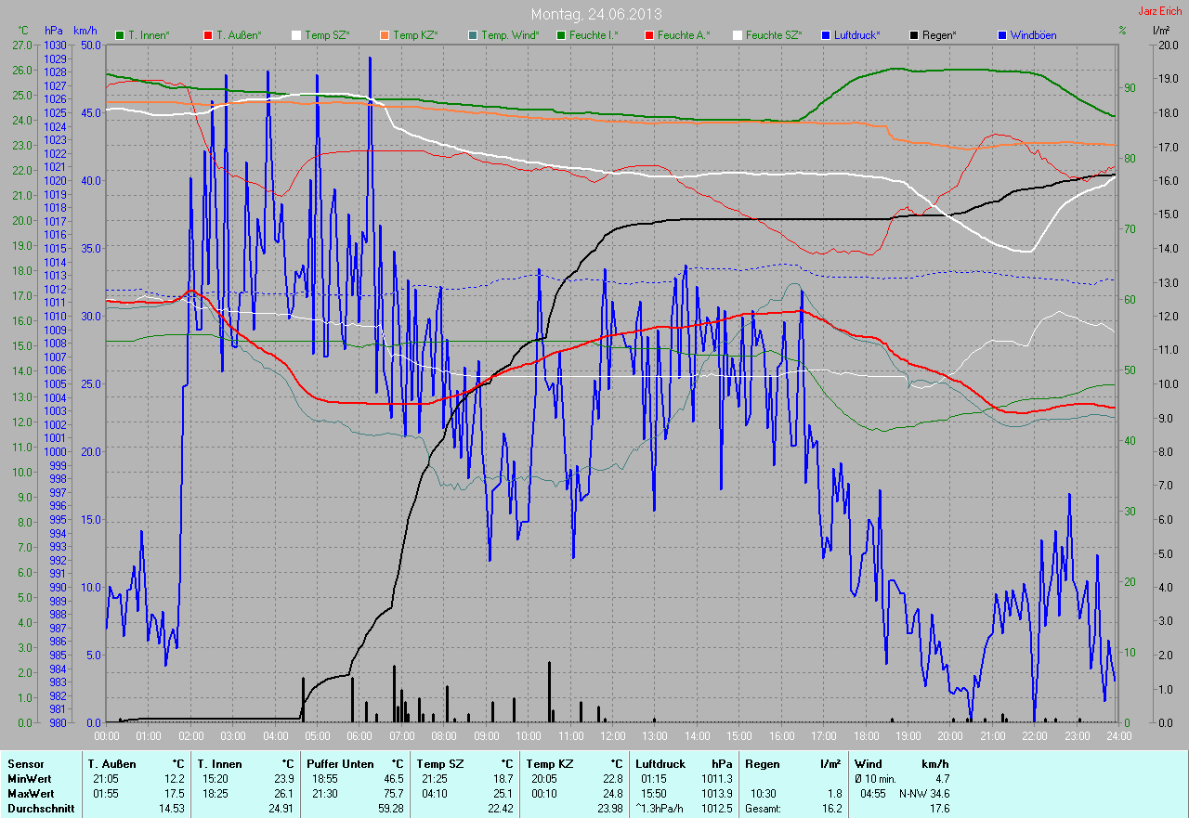Viewport: 1189px width, 818px height.
Task: Click the hPa axis unit header
Action: click(54, 31)
